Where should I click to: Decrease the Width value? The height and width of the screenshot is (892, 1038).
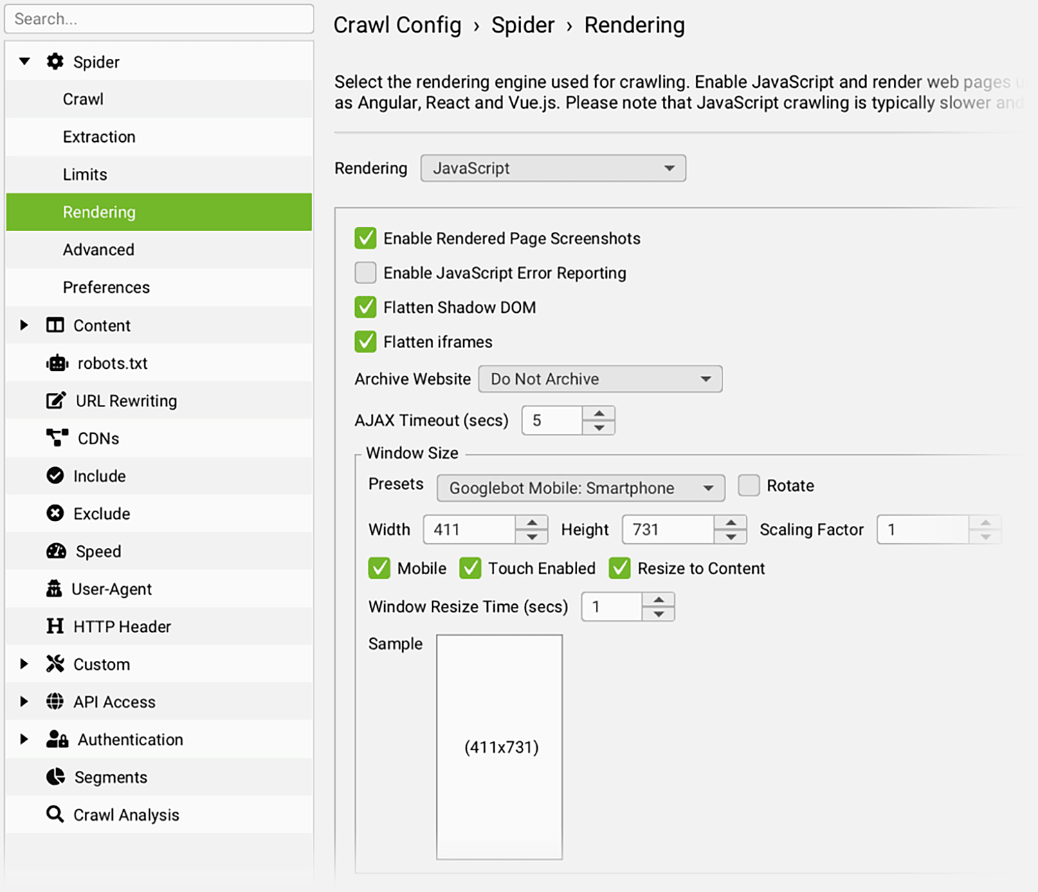(x=532, y=536)
